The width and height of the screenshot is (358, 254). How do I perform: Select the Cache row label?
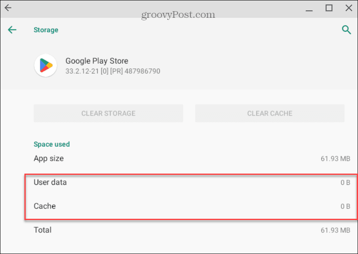pos(45,206)
